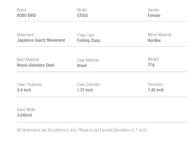Click the Brand label
The height and width of the screenshot is (141, 196).
coord(22,10)
